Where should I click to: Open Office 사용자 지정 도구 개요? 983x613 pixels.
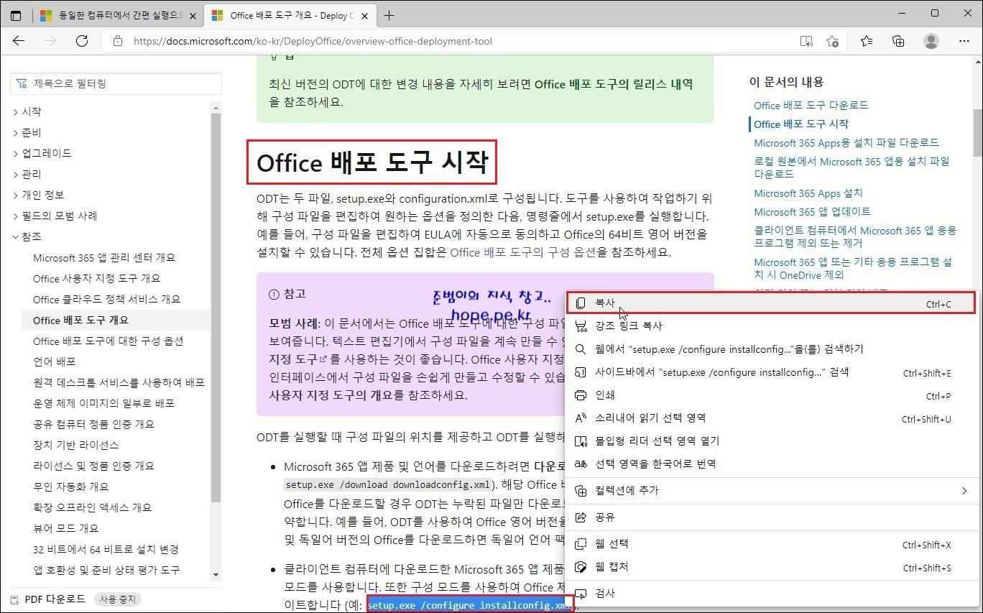(x=96, y=278)
